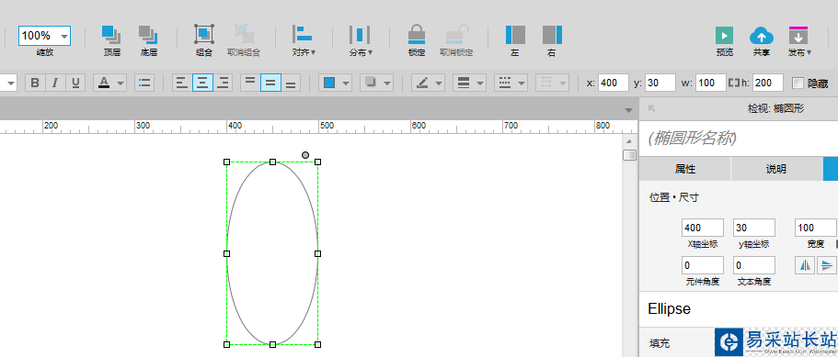Click the flip horizontal icon
This screenshot has width=838, height=357.
pyautogui.click(x=806, y=265)
